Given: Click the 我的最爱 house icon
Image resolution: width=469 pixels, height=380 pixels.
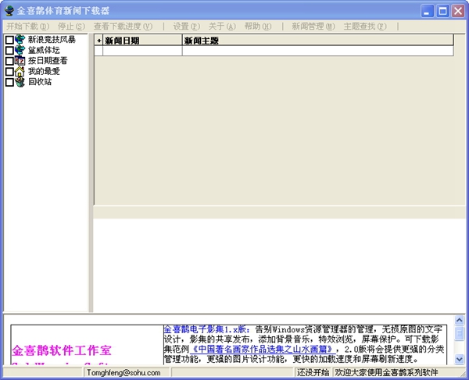Looking at the screenshot, I should coord(20,71).
